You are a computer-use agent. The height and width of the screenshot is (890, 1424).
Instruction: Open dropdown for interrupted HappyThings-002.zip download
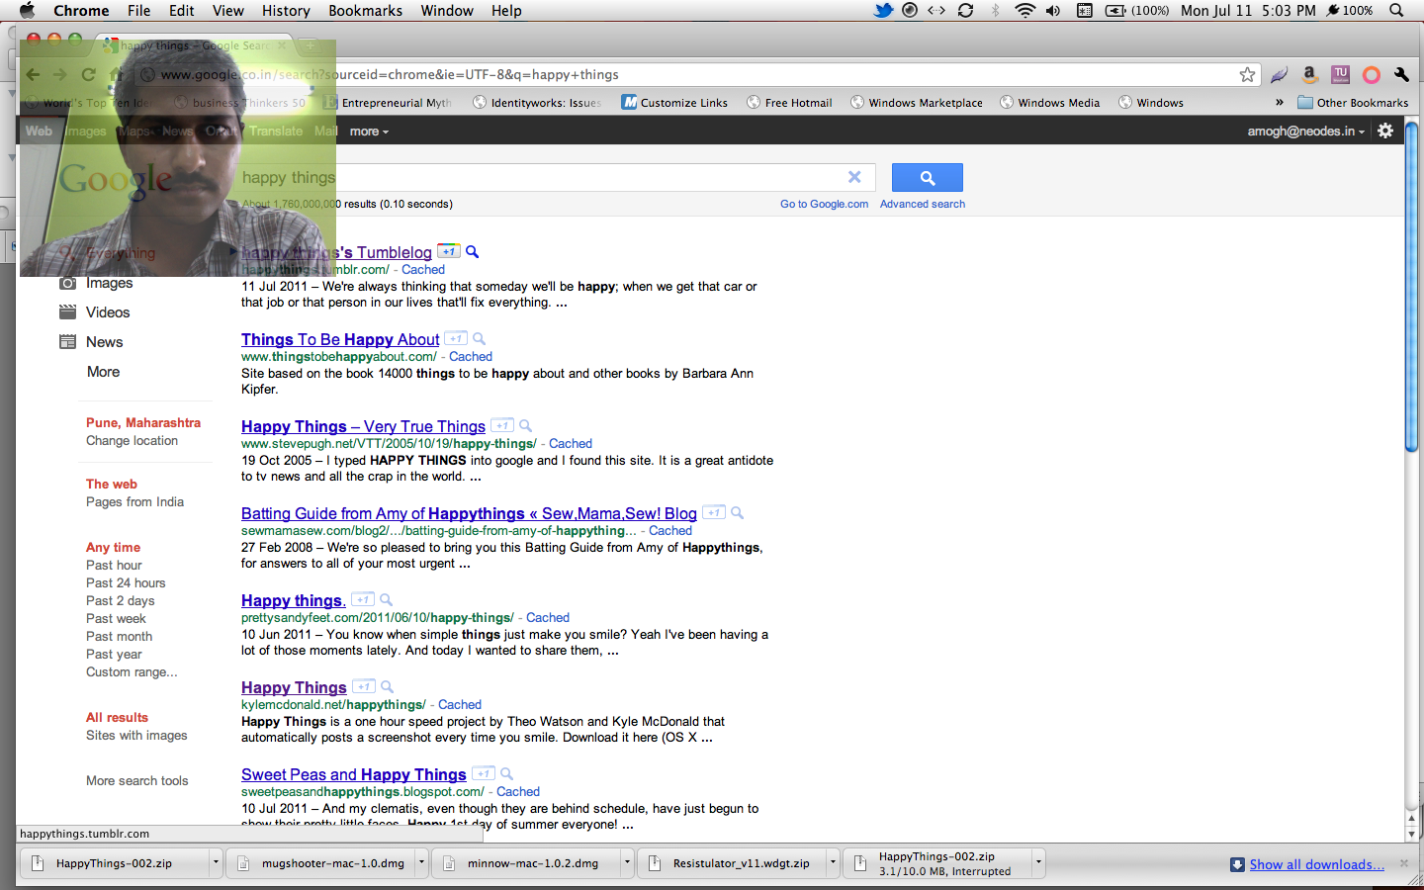[x=1038, y=863]
